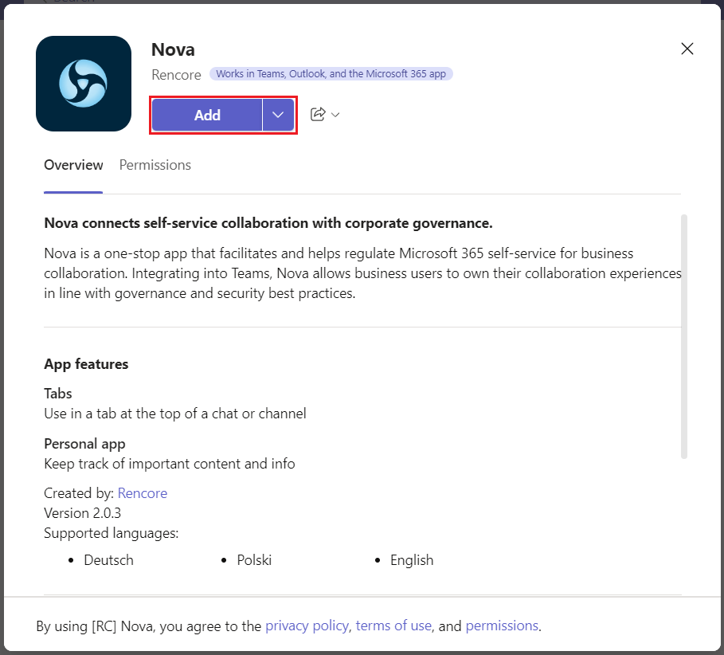Viewport: 724px width, 655px height.
Task: Select the Overview tab
Action: [x=73, y=165]
